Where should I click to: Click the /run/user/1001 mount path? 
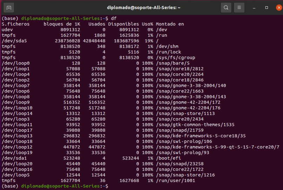[x=175, y=181]
